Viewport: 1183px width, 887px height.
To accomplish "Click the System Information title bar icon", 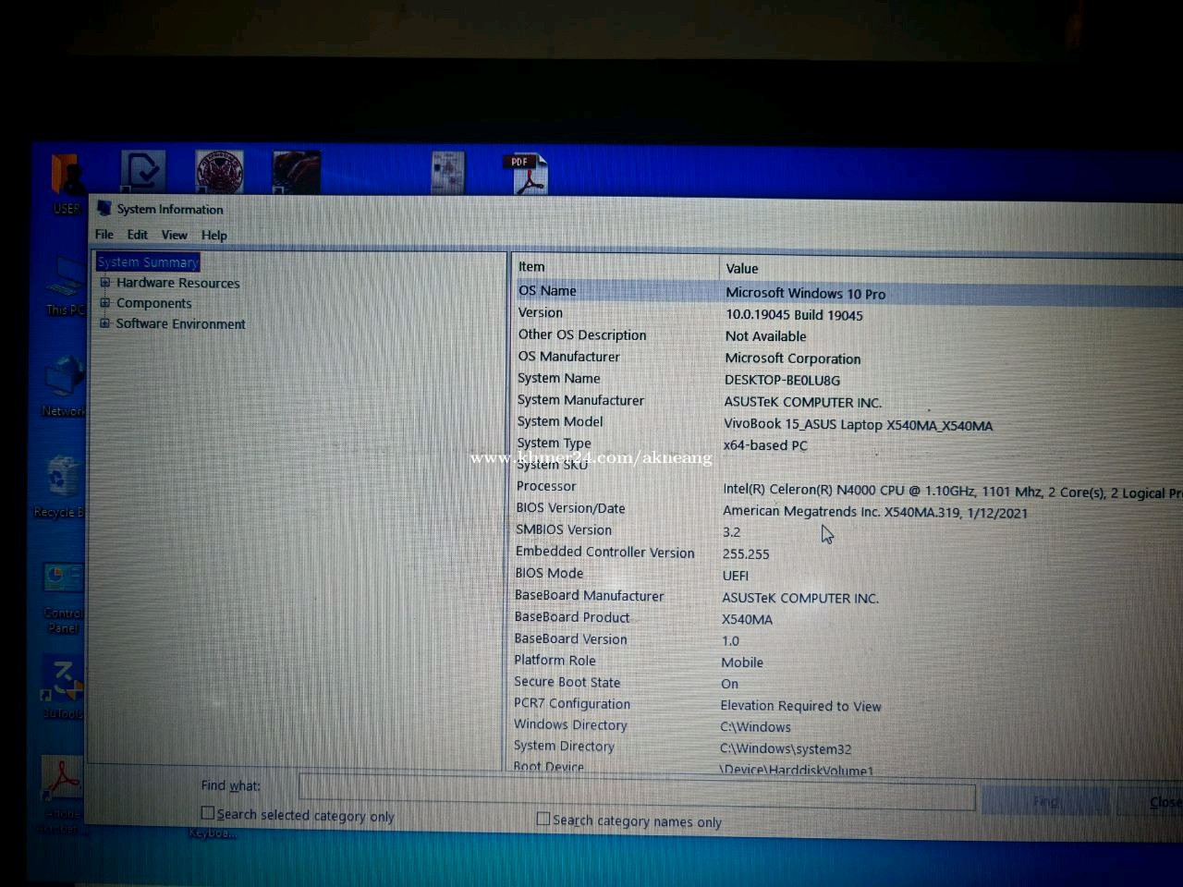I will (x=104, y=209).
